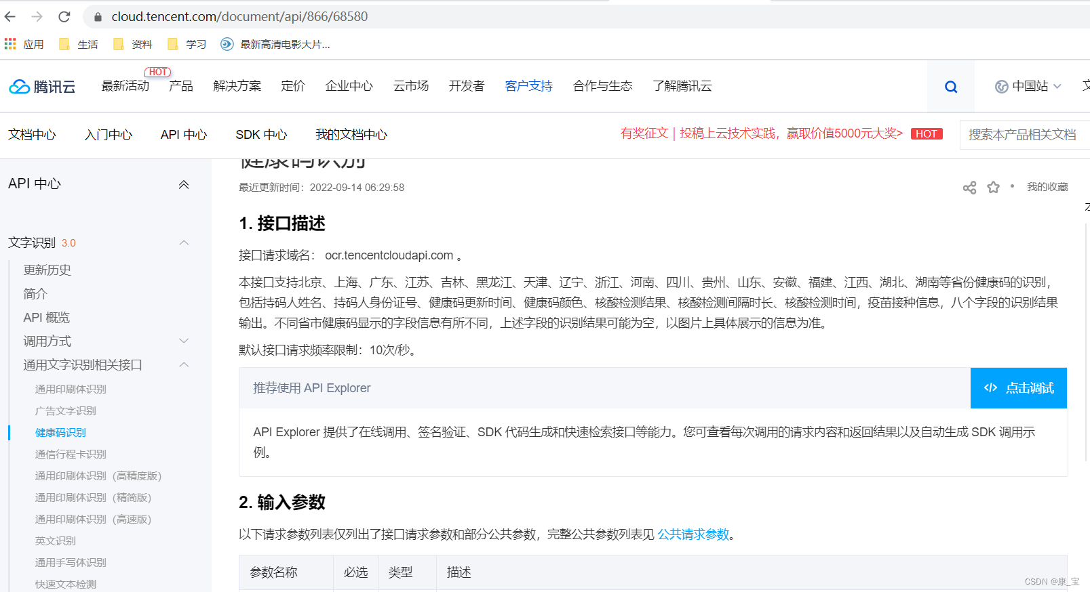Image resolution: width=1090 pixels, height=592 pixels.
Task: Click the address bar lock icon
Action: coord(98,17)
